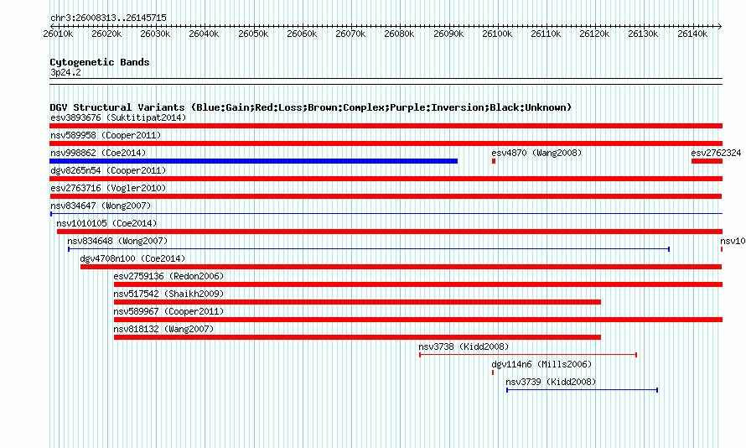Screen dimensions: 746x448
Task: Click the 26050k ruler position label
Action: click(253, 34)
